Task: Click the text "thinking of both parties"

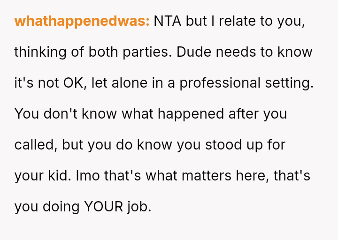Action: click(93, 52)
